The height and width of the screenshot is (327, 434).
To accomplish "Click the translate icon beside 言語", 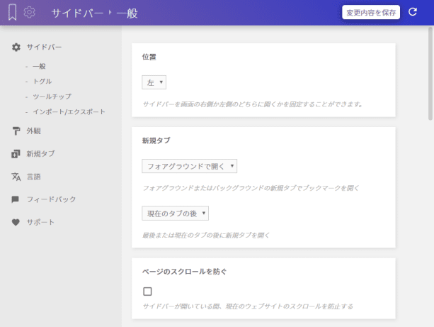I will pos(16,177).
